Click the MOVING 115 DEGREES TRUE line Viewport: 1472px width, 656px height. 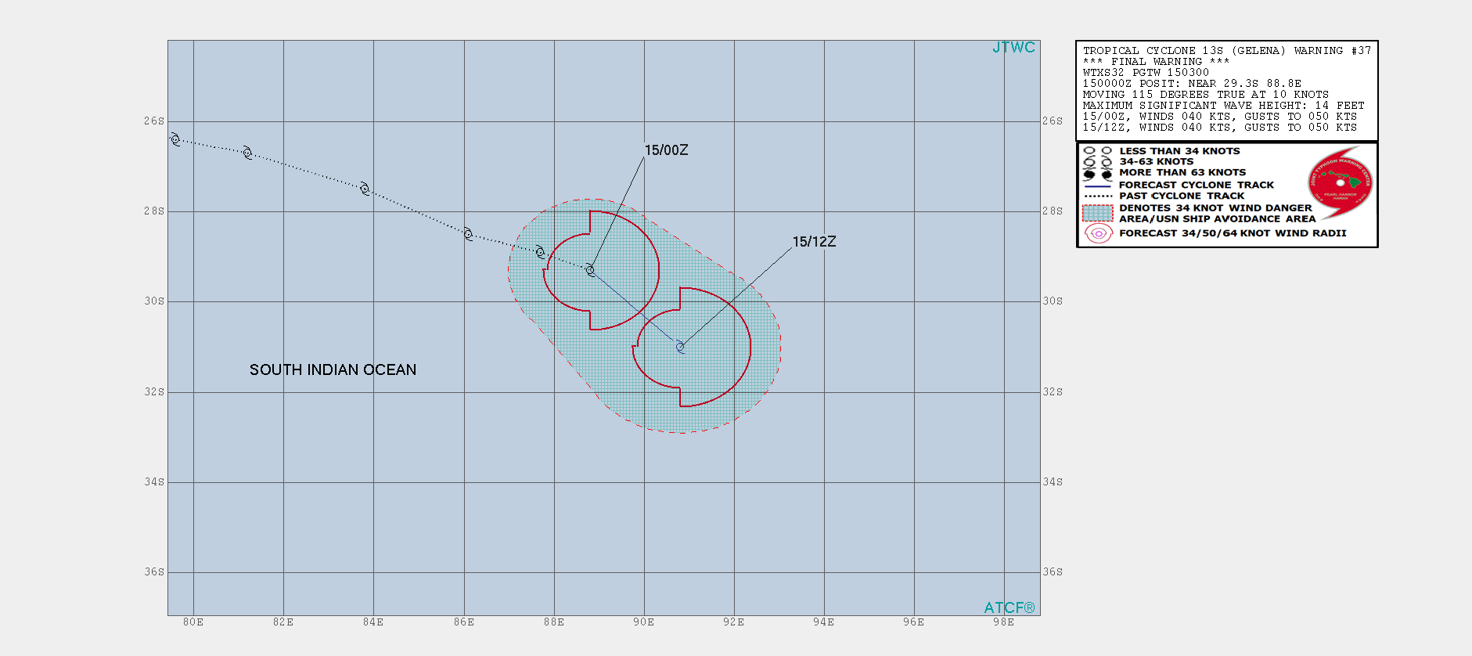click(1206, 95)
